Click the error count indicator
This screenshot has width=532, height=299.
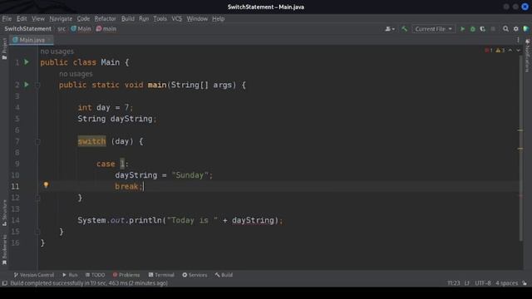click(x=489, y=50)
